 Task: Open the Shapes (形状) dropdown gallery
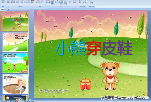coord(22,2)
